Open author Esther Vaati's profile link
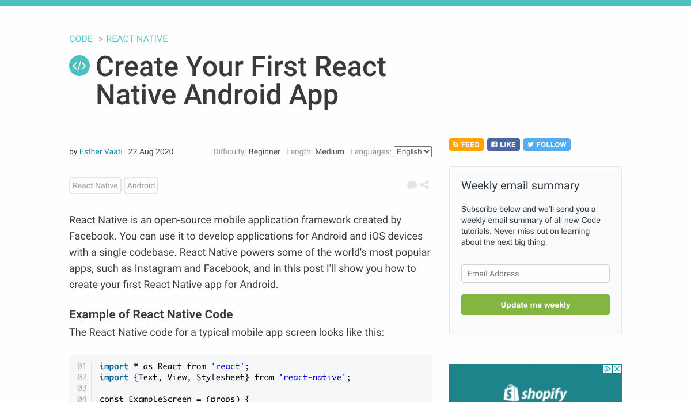Screen dimensions: 691x402 [101, 152]
